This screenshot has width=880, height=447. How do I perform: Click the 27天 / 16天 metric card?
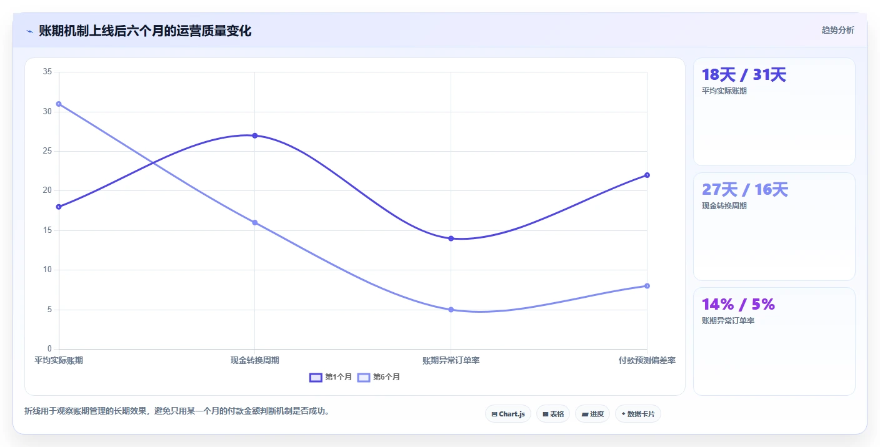[x=774, y=227]
